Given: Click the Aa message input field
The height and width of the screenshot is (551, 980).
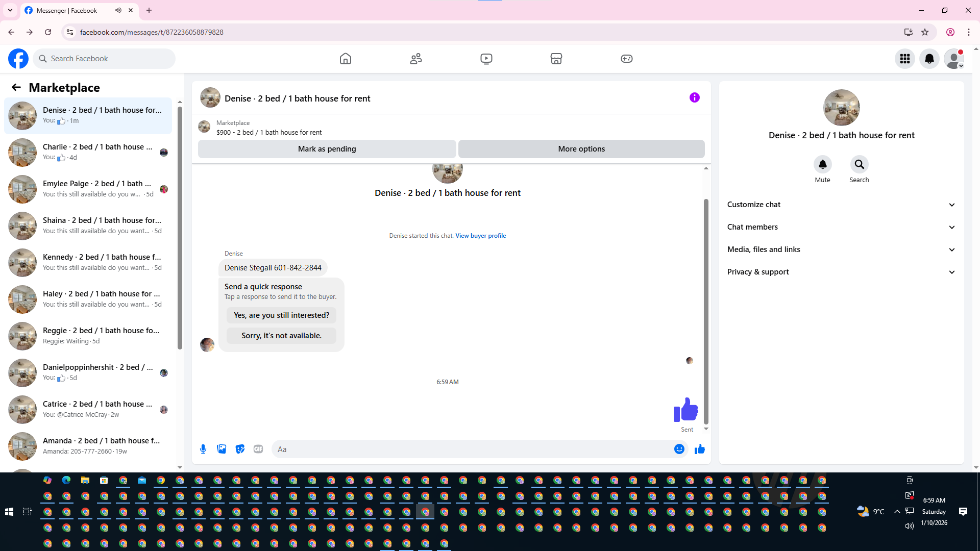Looking at the screenshot, I should tap(470, 449).
